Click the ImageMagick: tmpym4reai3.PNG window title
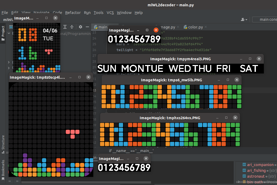The height and width of the screenshot is (185, 277). pos(180,59)
